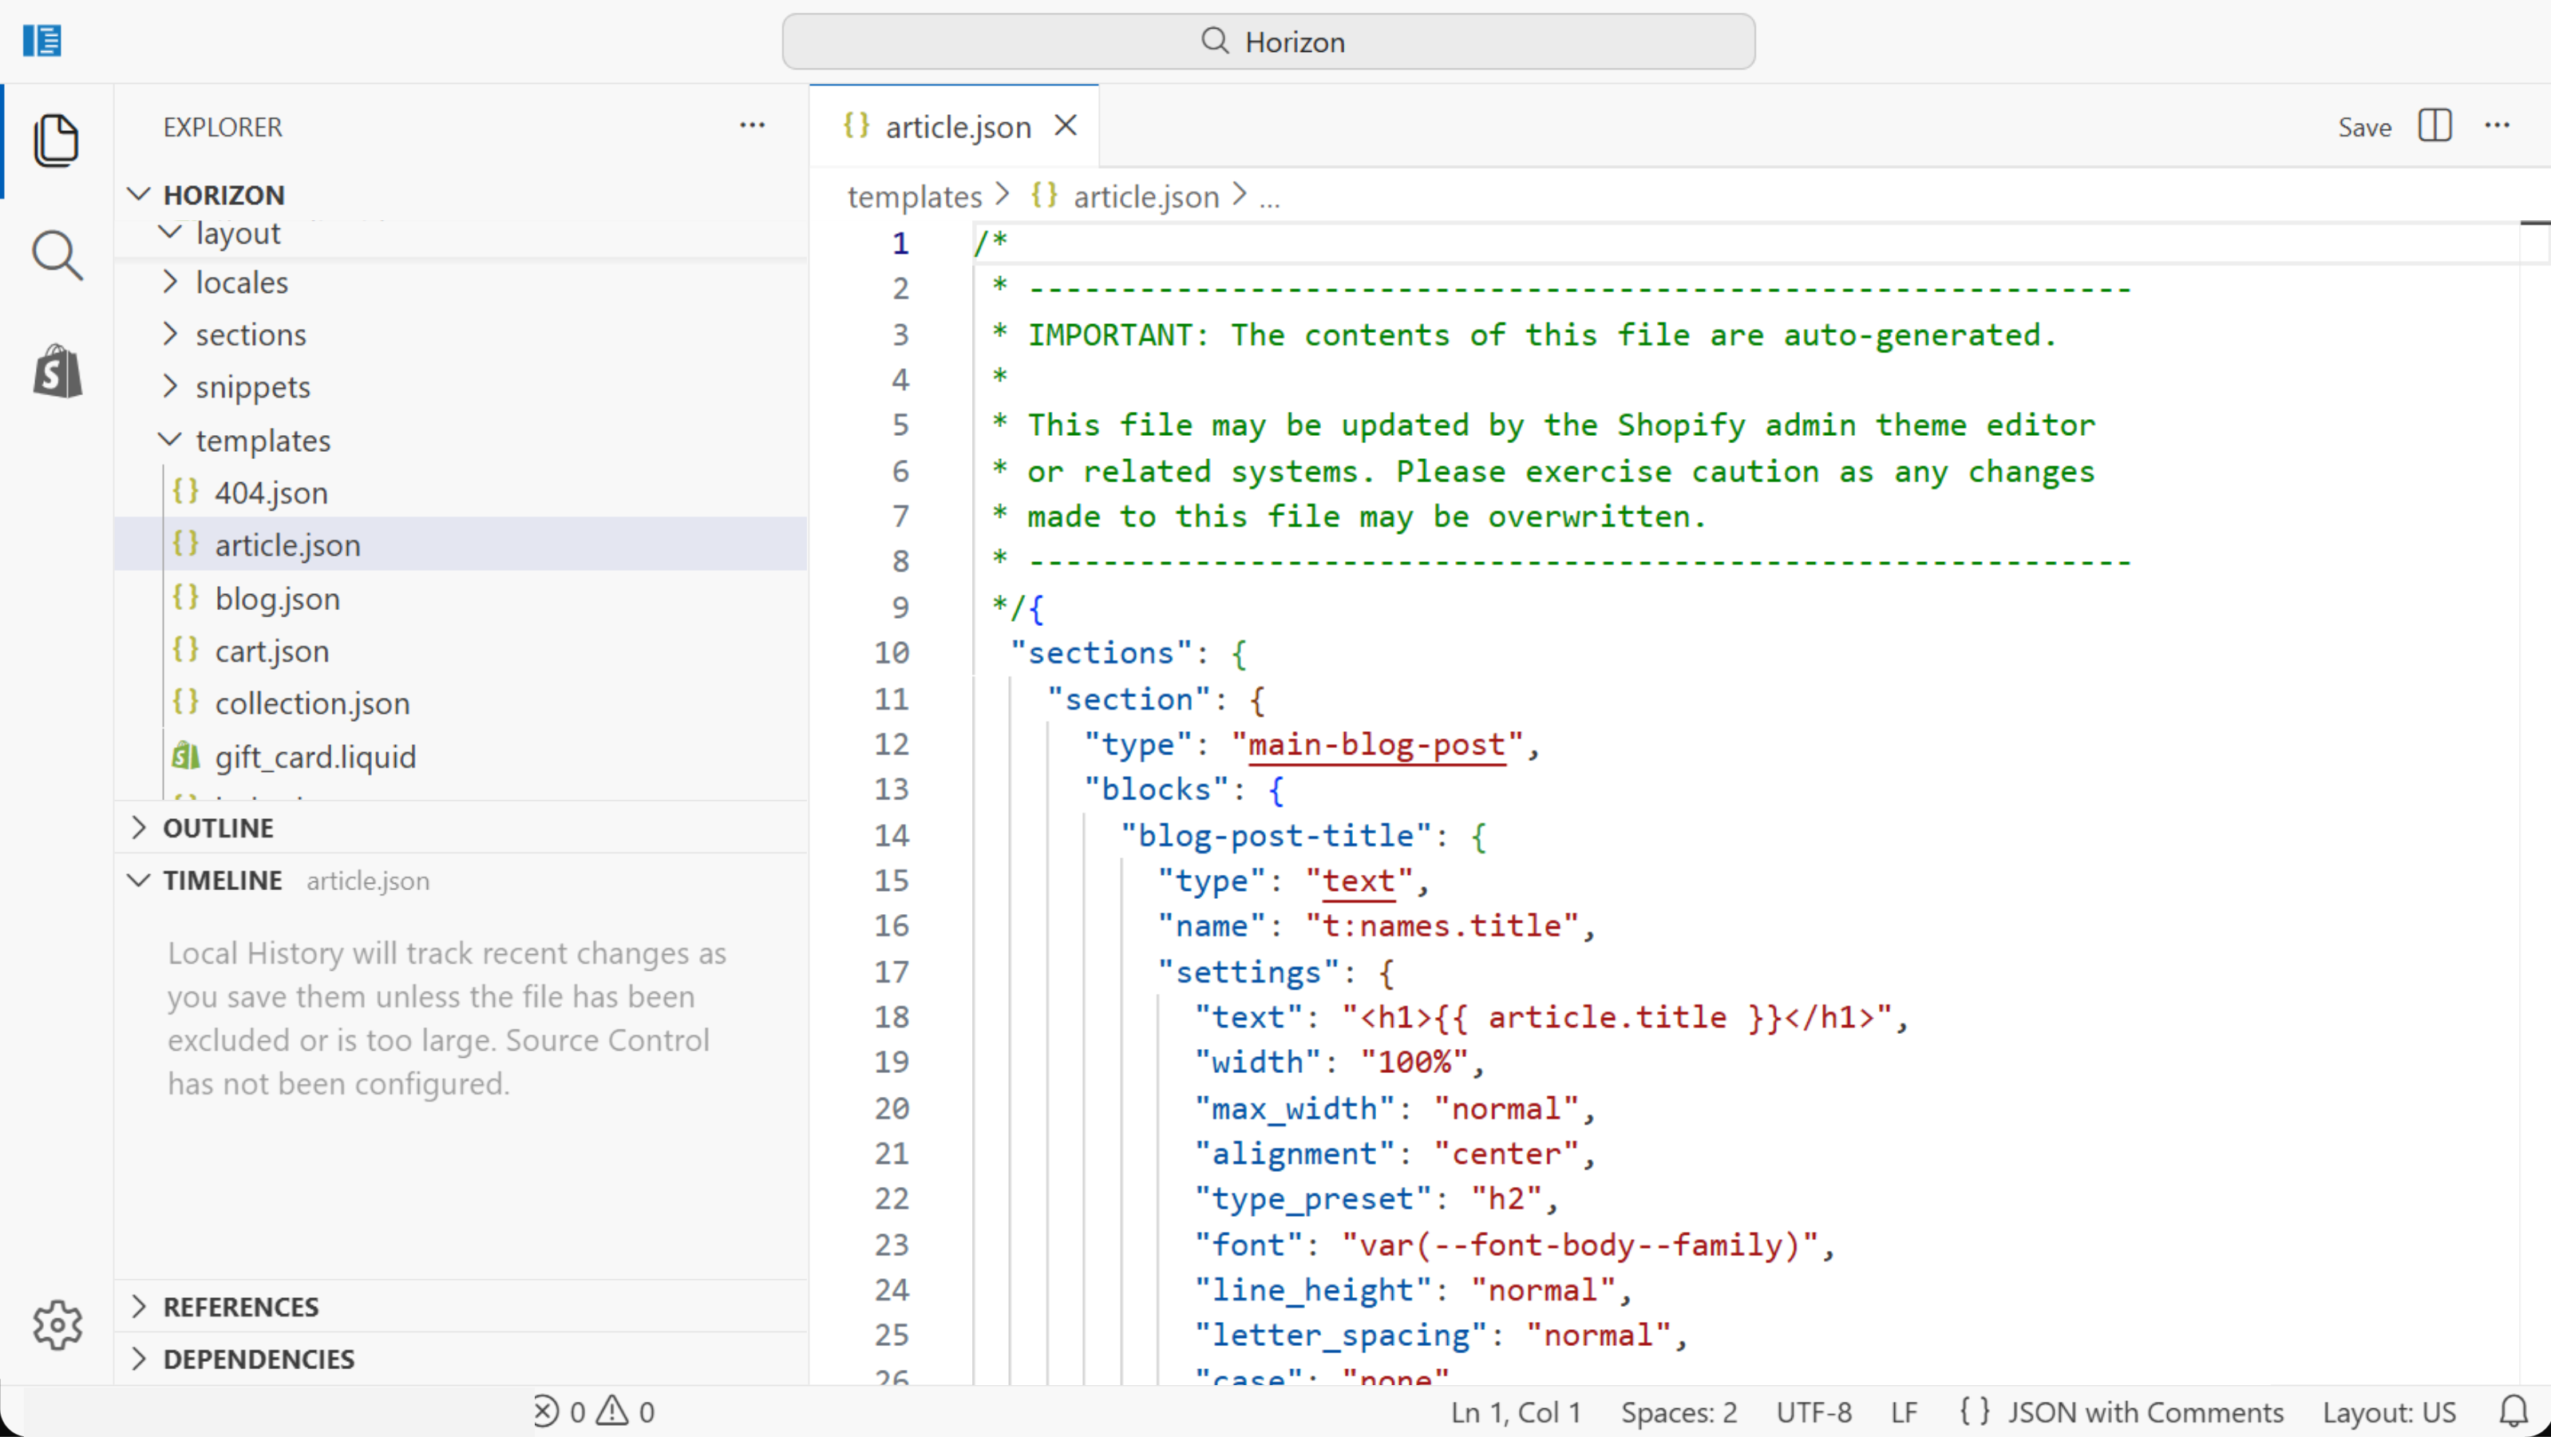The height and width of the screenshot is (1437, 2551).
Task: Click the Horizon command search box
Action: (x=1268, y=41)
